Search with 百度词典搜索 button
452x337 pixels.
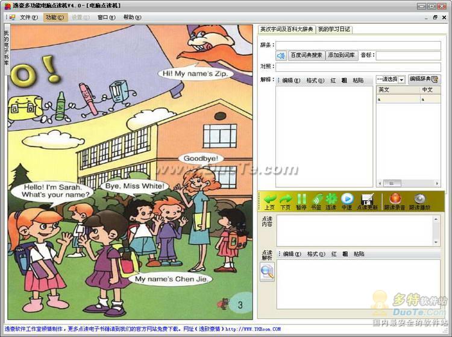pos(306,55)
